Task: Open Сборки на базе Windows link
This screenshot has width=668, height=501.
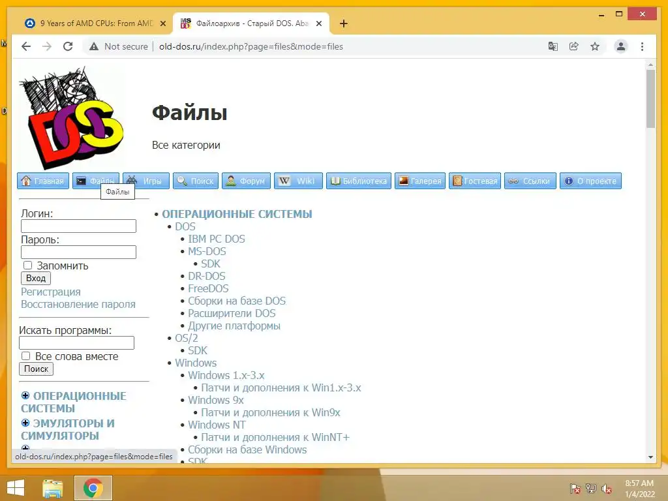Action: [247, 449]
